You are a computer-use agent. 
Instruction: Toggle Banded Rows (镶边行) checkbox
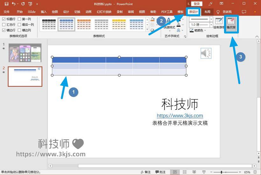[4, 30]
